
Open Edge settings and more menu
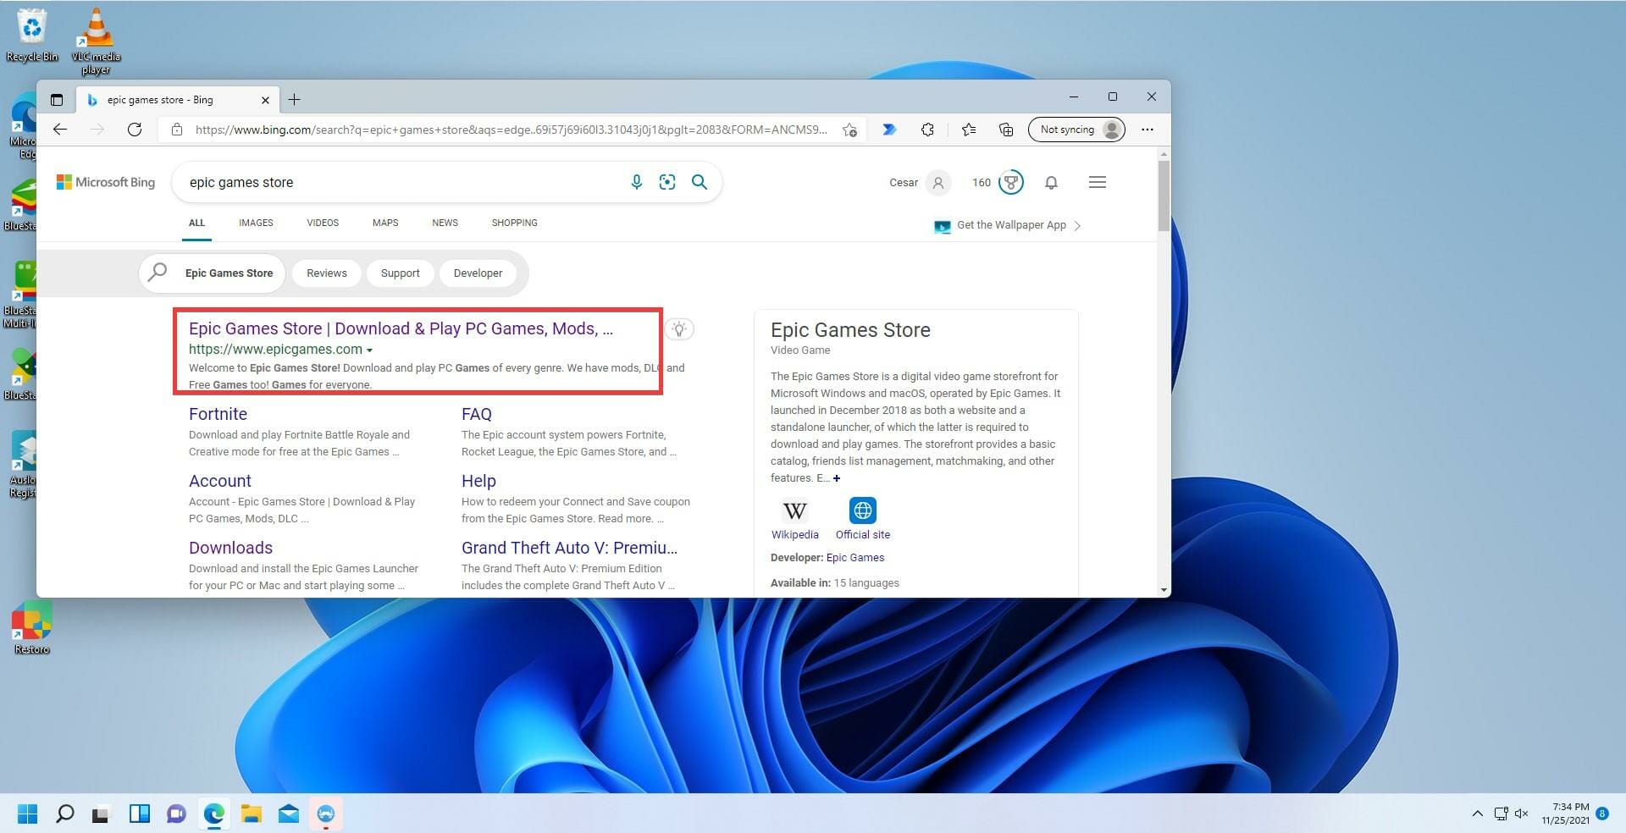[x=1148, y=130]
